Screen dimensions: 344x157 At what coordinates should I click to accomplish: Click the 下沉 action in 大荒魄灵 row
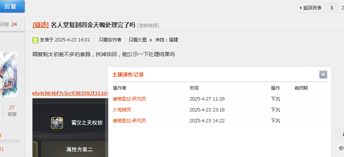pyautogui.click(x=275, y=110)
